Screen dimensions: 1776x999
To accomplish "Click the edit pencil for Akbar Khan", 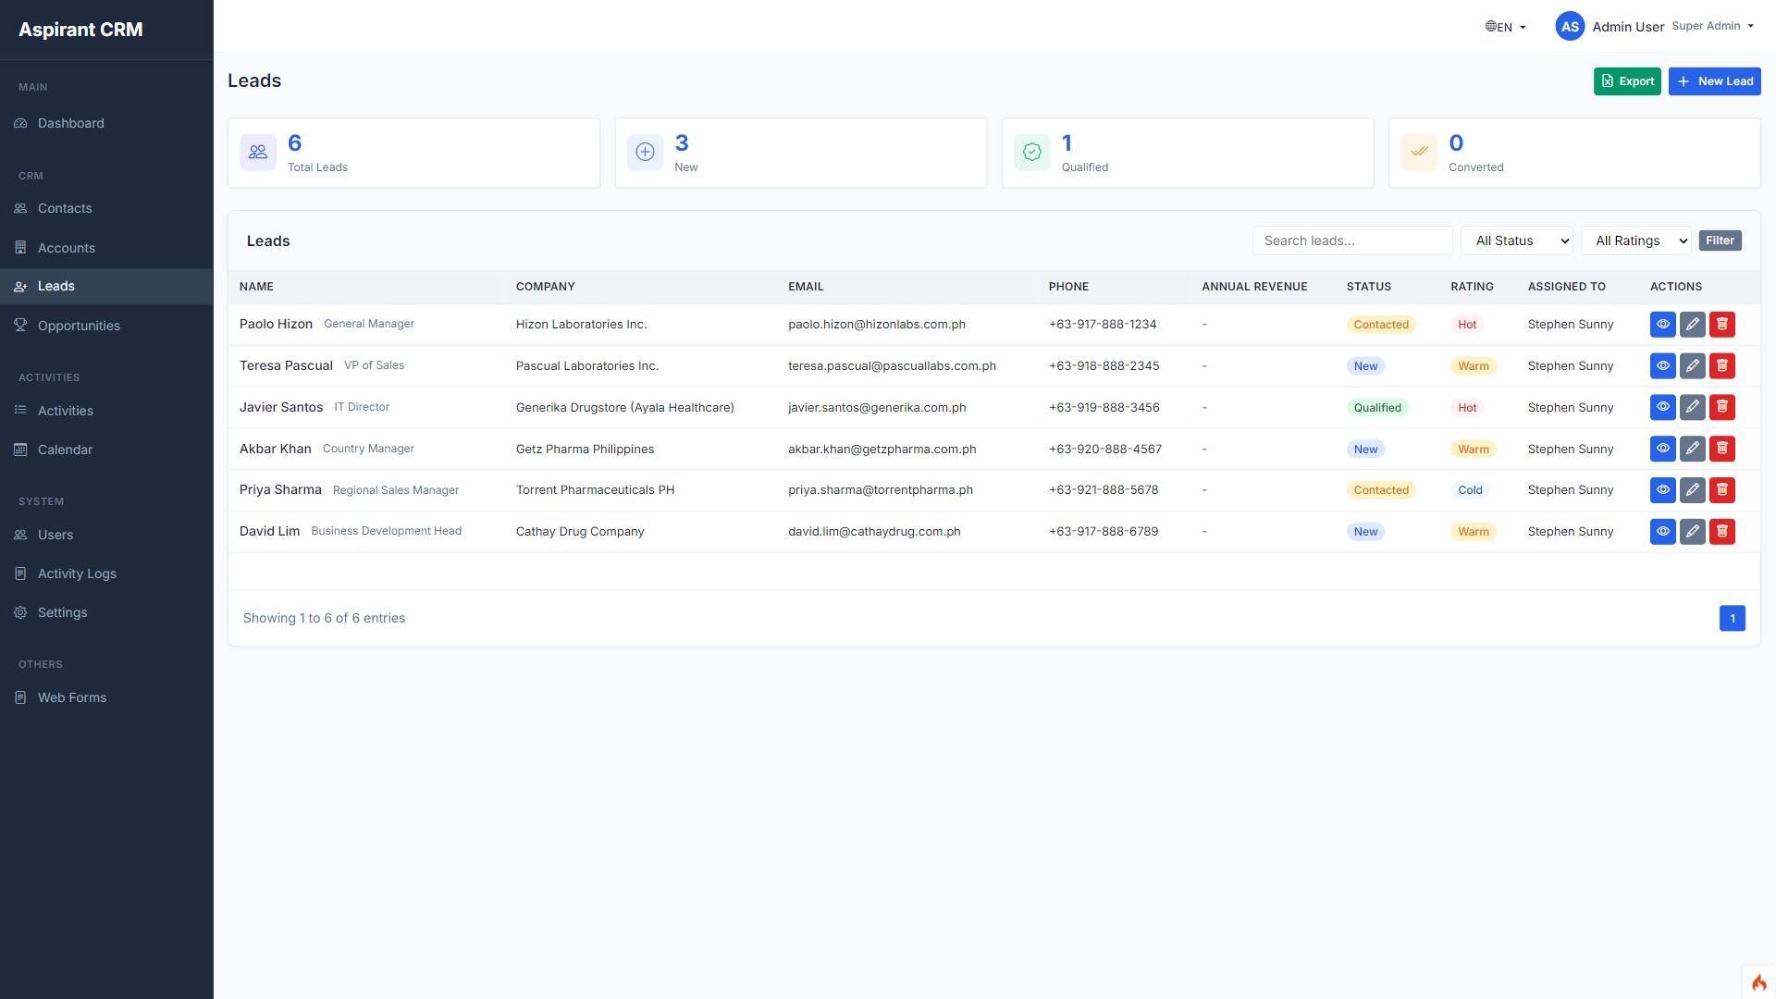I will pyautogui.click(x=1692, y=450).
